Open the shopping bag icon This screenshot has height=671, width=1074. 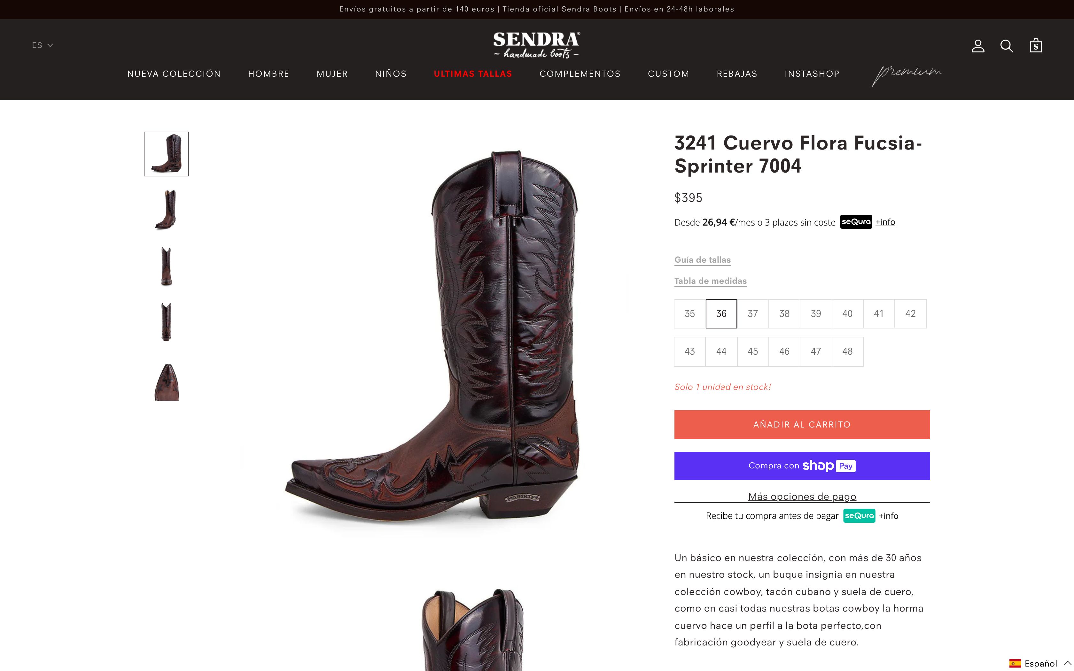pos(1036,45)
